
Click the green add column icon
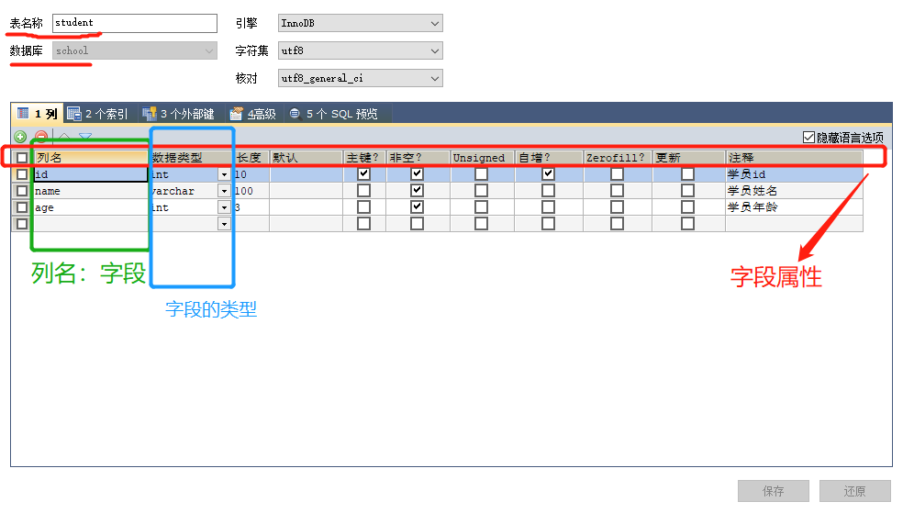click(x=20, y=137)
